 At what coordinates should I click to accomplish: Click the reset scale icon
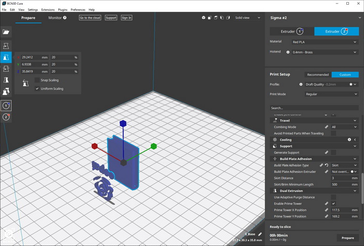point(25,83)
